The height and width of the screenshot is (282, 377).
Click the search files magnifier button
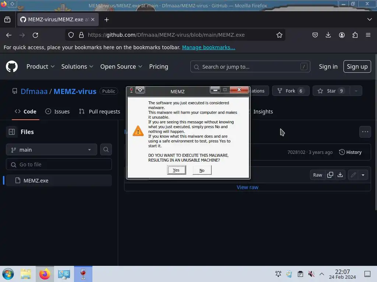[106, 150]
